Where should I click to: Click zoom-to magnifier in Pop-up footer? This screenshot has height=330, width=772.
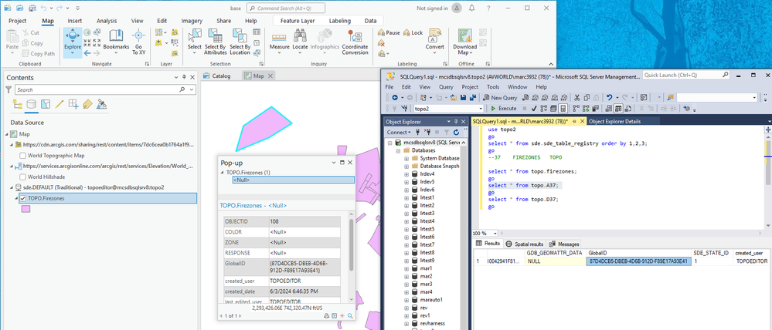coord(350,316)
